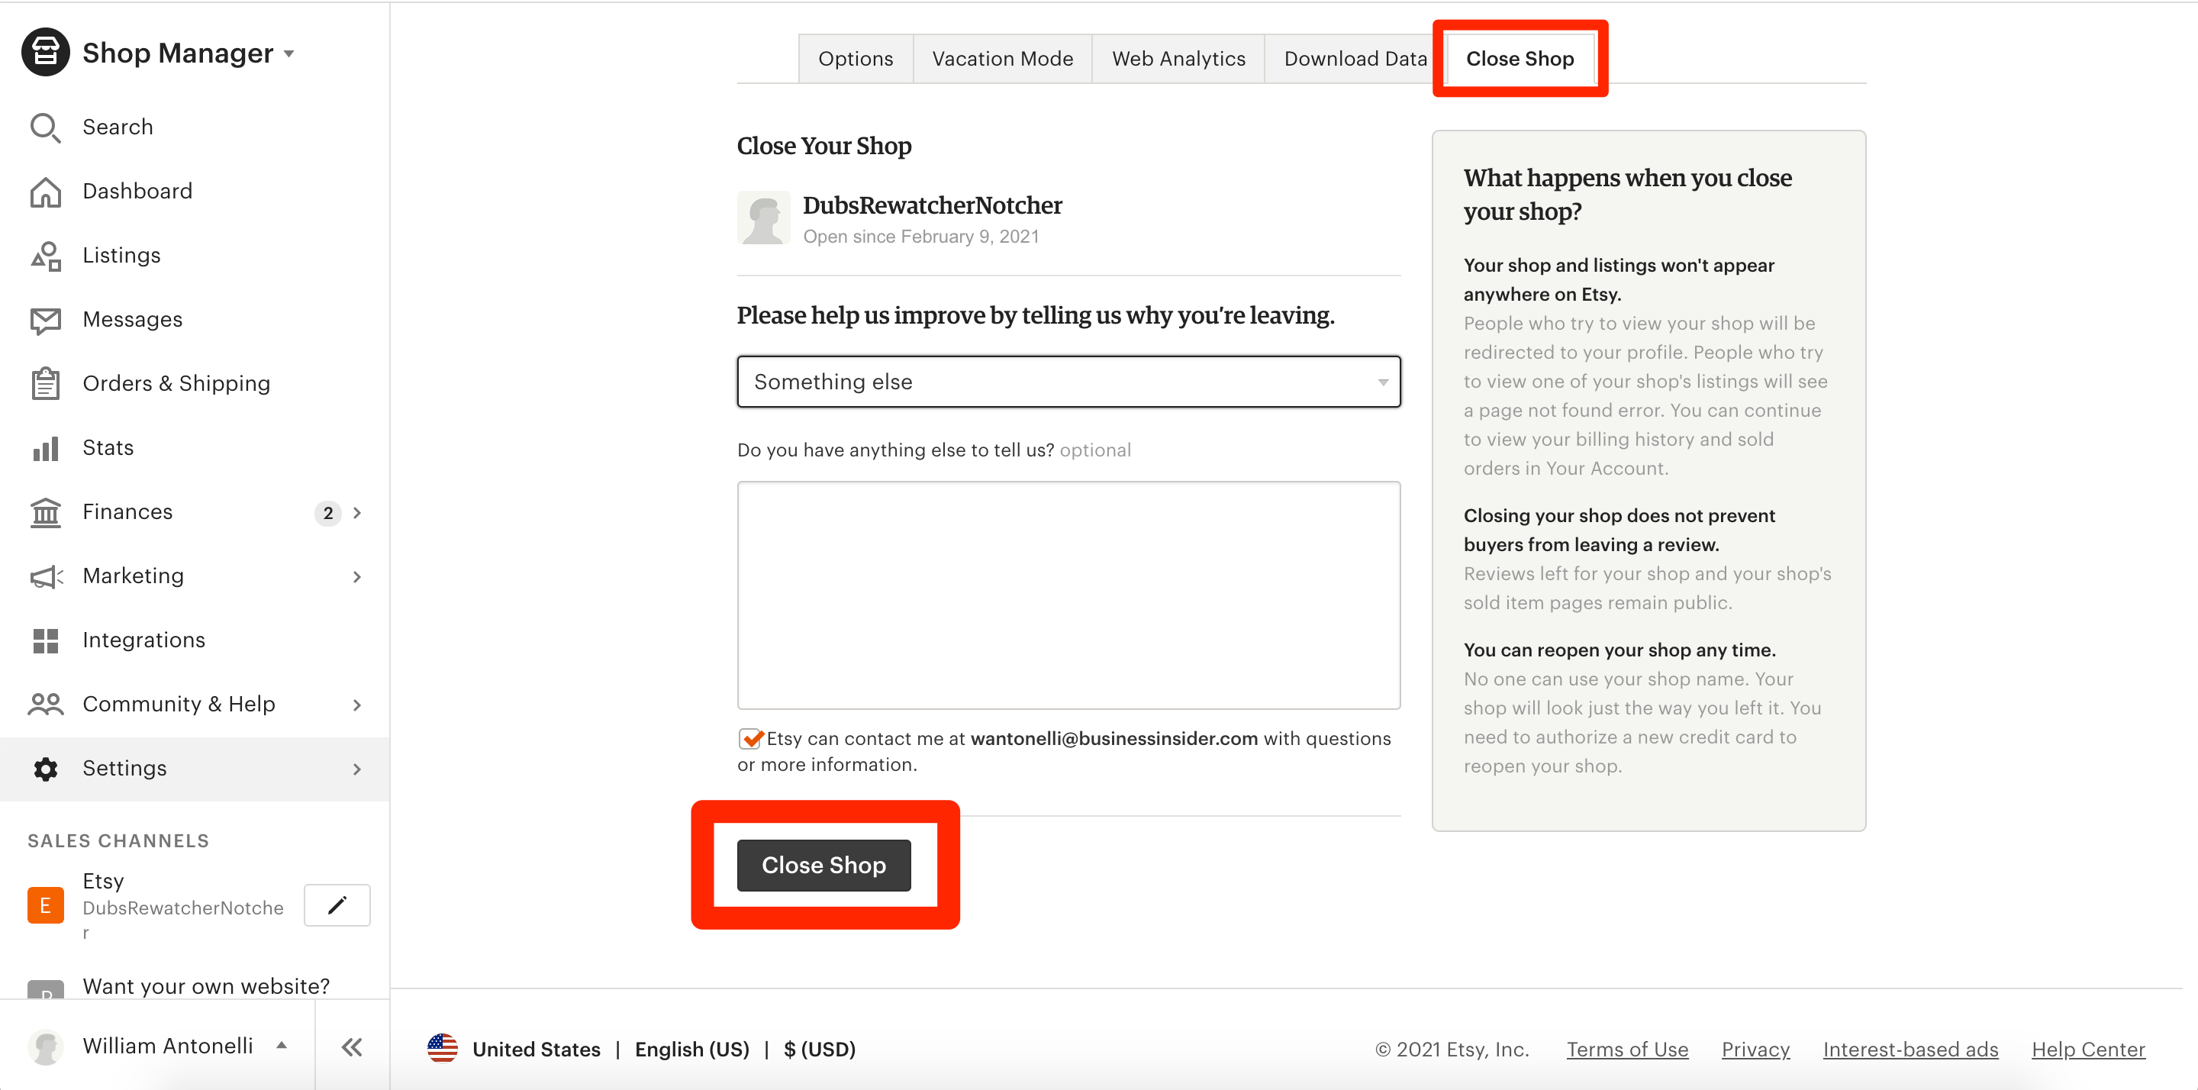Switch to the Vacation Mode tab
The width and height of the screenshot is (2198, 1090).
click(x=1003, y=58)
